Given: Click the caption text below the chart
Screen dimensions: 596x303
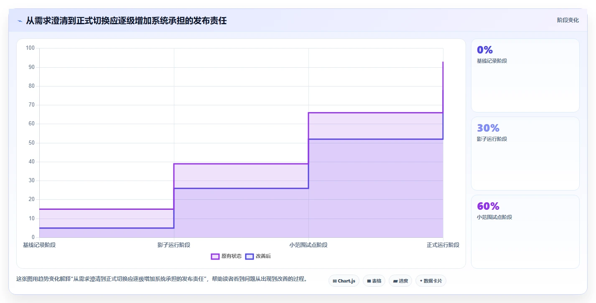Looking at the screenshot, I should 162,279.
